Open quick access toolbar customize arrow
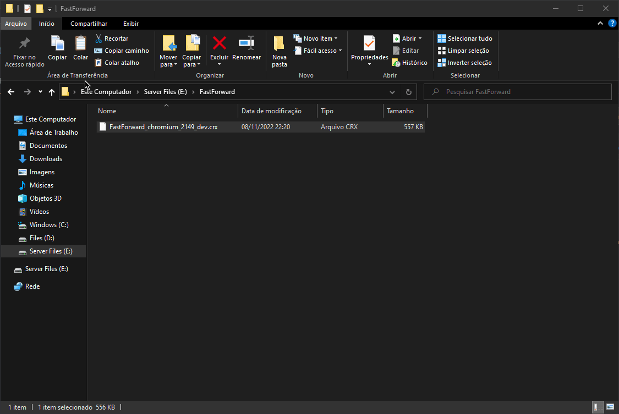 click(x=50, y=9)
